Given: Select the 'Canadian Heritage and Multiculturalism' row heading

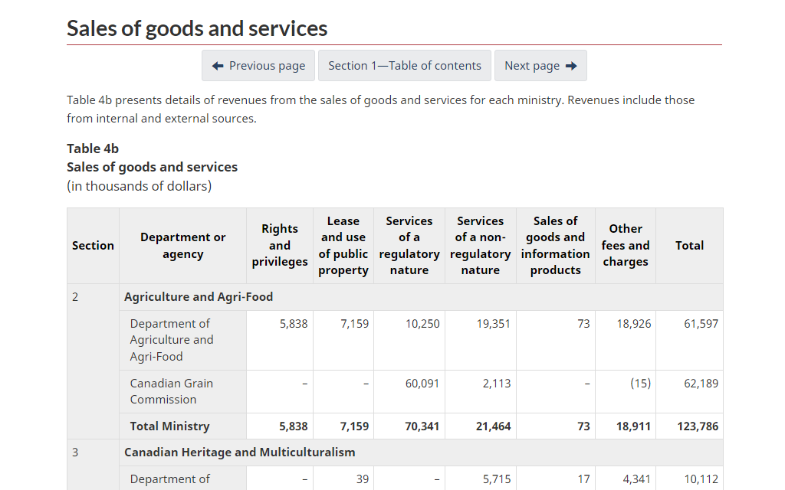Looking at the screenshot, I should pyautogui.click(x=240, y=452).
